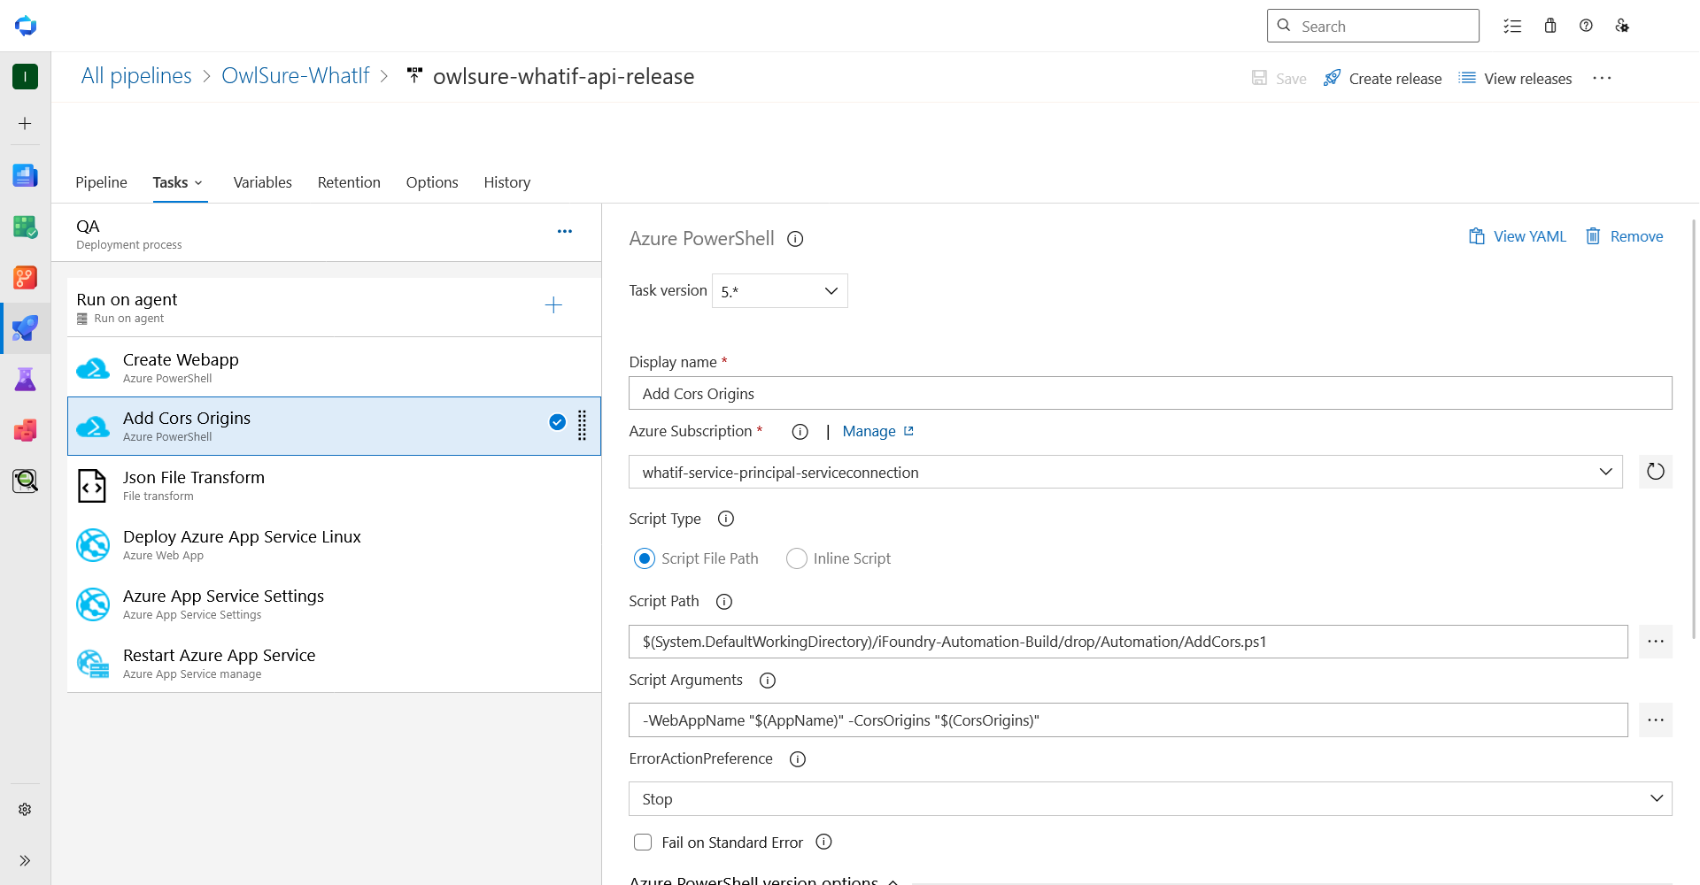This screenshot has height=885, width=1700.
Task: Open the Help question mark icon
Action: (1586, 26)
